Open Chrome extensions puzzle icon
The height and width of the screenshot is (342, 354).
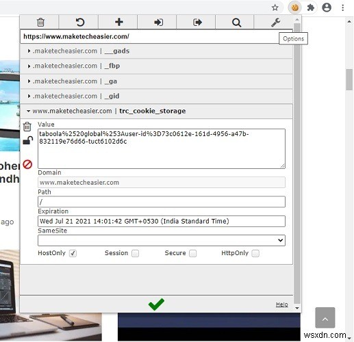point(310,8)
